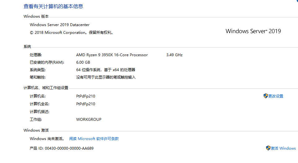Open the 更改设置 link
The height and width of the screenshot is (163, 298).
(x=276, y=96)
